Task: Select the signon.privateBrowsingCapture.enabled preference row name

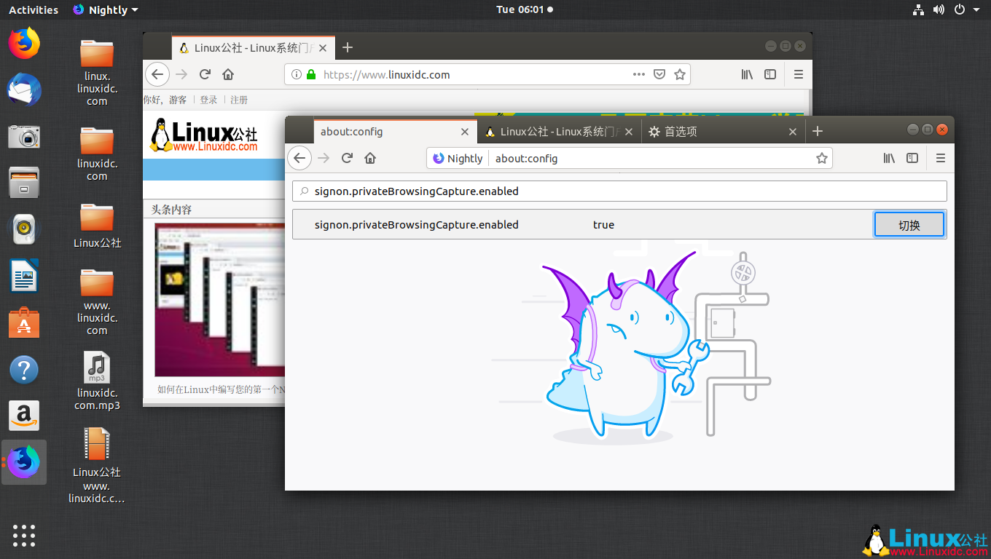Action: (417, 225)
